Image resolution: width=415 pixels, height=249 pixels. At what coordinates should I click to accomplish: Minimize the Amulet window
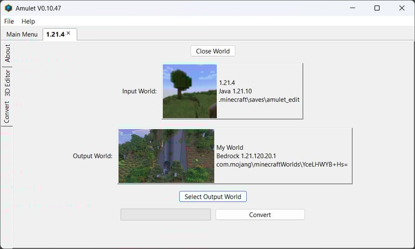(x=352, y=8)
